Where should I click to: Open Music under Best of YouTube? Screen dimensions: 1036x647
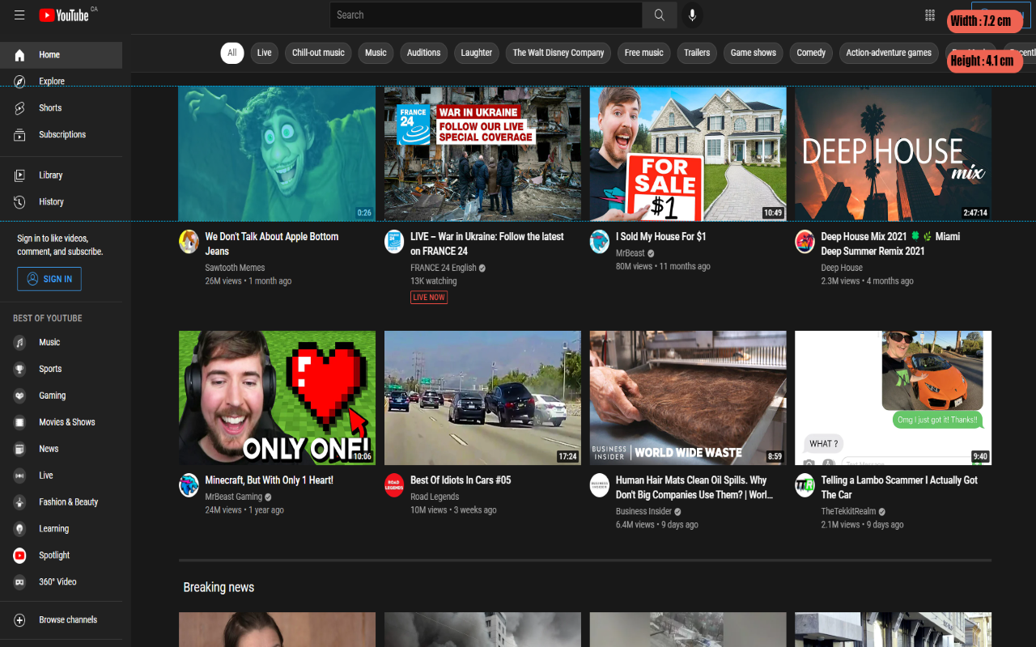[x=61, y=342]
